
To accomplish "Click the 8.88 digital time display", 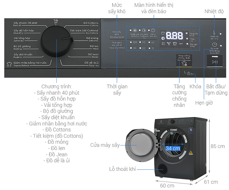I will pos(175,35).
